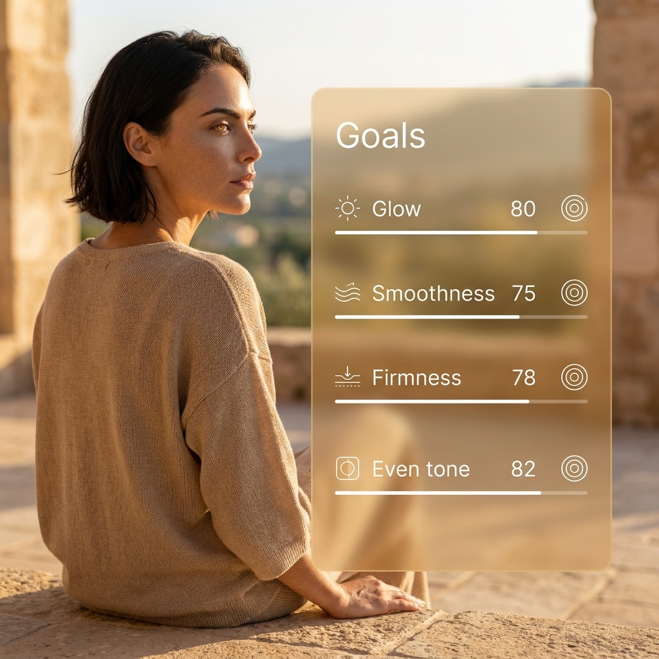Click the Smoothness value 75
This screenshot has height=659, width=659.
coord(524,293)
